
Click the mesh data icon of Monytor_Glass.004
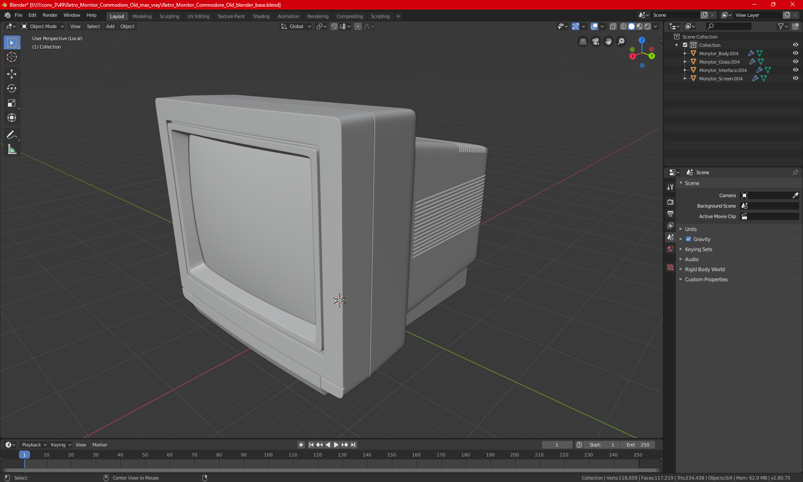tap(761, 62)
